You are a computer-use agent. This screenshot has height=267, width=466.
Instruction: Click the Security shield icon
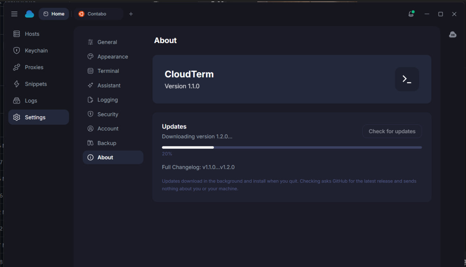click(90, 114)
